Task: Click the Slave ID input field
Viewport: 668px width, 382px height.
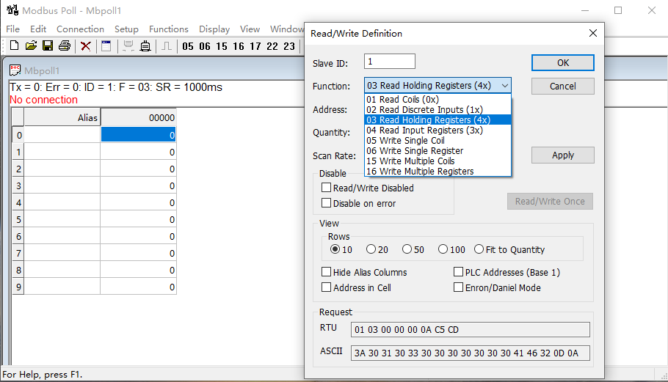Action: click(390, 62)
